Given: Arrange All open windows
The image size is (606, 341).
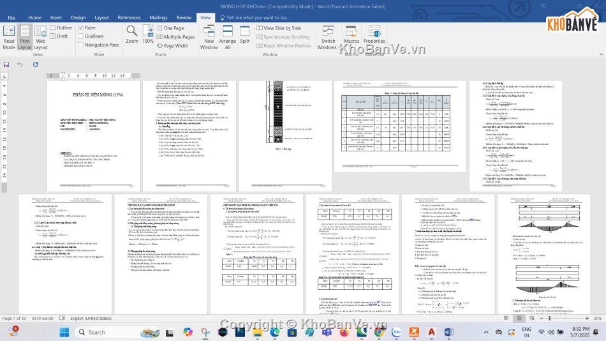Looking at the screenshot, I should pos(228,37).
